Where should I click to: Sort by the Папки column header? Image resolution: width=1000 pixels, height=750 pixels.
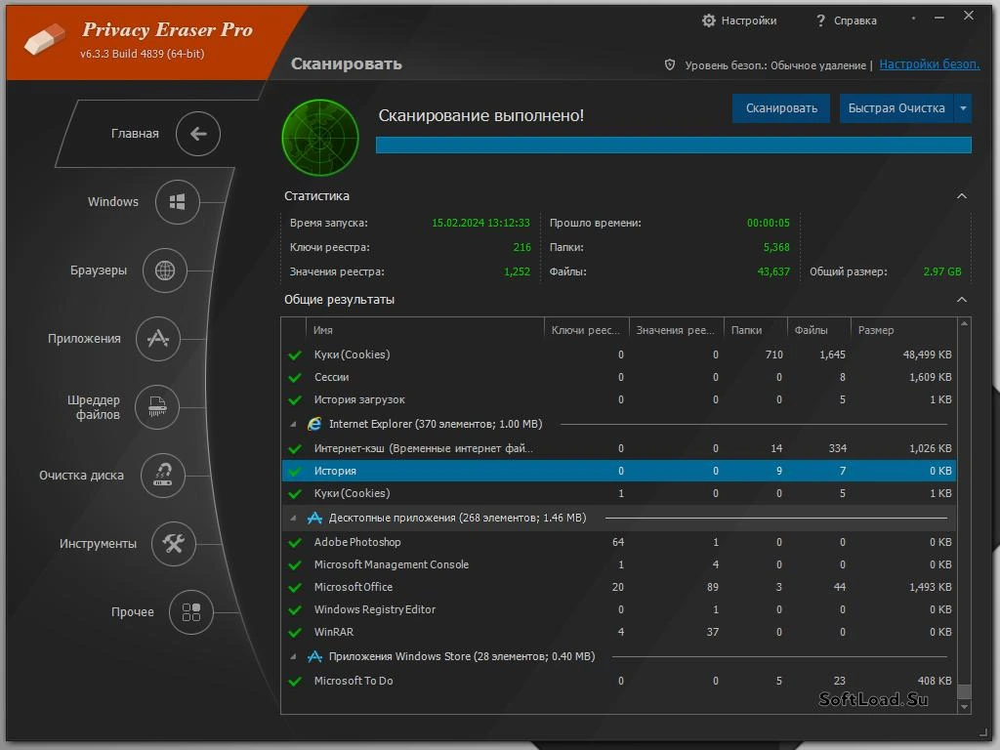(756, 330)
